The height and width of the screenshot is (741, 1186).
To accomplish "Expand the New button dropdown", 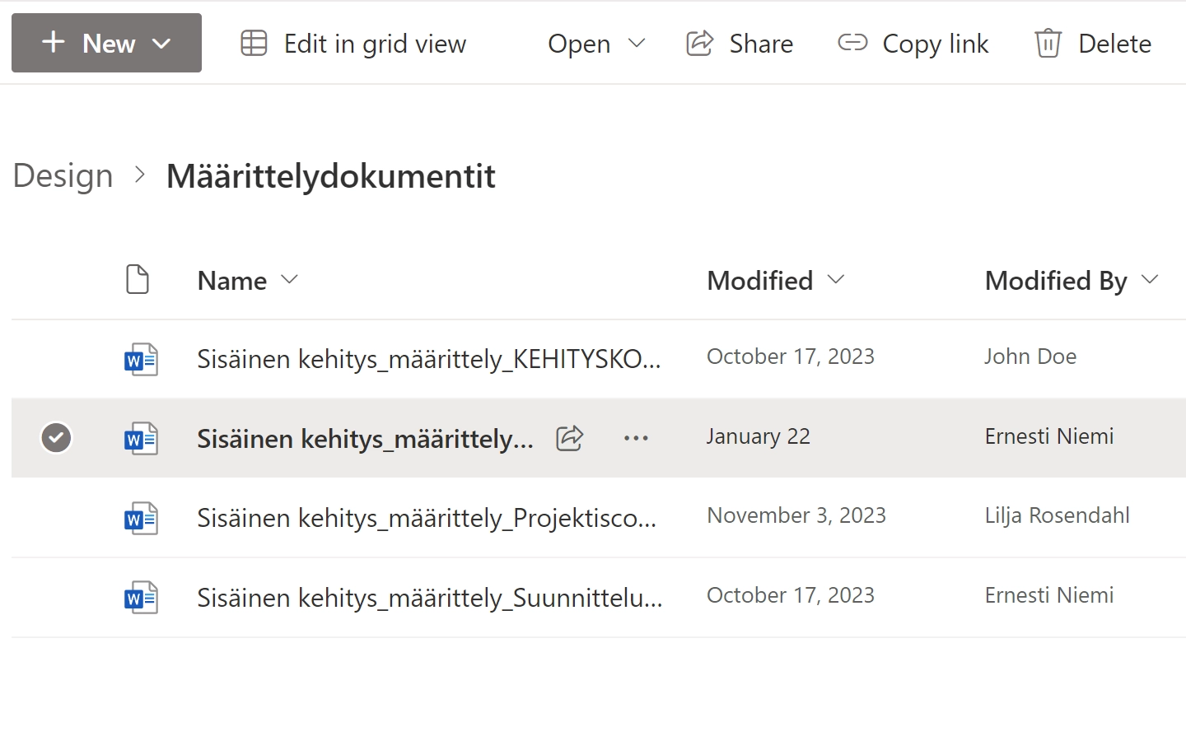I will (x=162, y=43).
